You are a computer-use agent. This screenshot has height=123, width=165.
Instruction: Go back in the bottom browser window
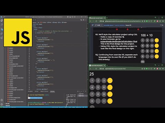[x=90, y=69]
